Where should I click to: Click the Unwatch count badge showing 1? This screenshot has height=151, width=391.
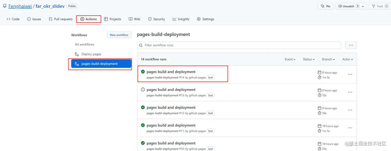tap(357, 6)
